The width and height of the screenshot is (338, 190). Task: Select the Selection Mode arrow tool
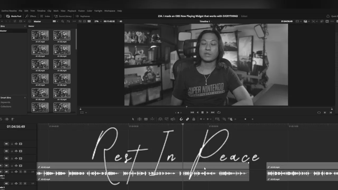pyautogui.click(x=133, y=119)
